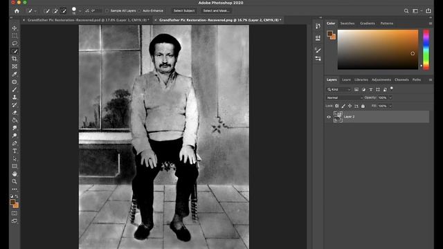This screenshot has width=443, height=249.
Task: Open the History panel icon
Action: point(318,26)
